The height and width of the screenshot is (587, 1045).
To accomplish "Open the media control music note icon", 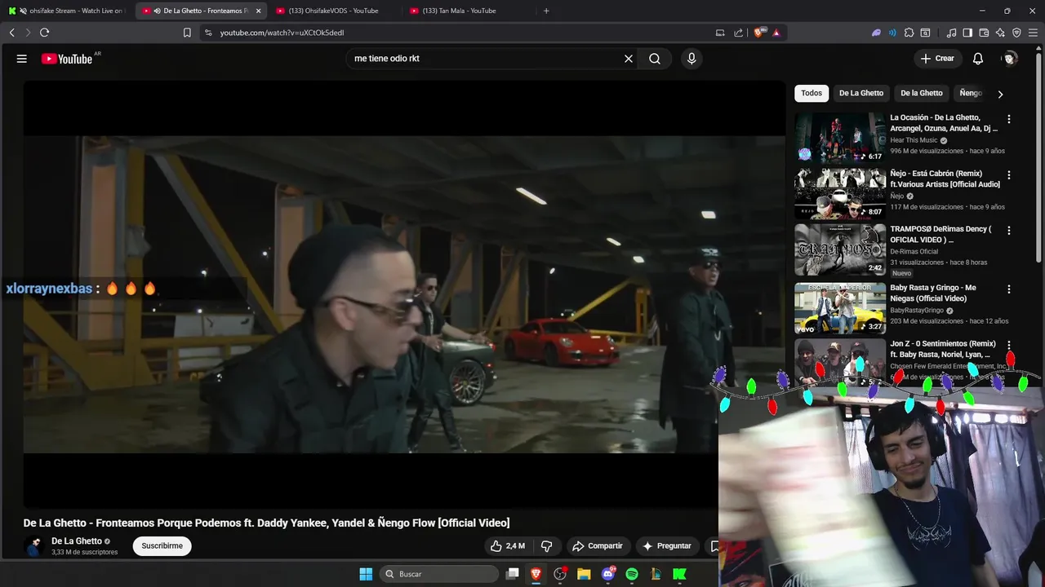I will (951, 33).
